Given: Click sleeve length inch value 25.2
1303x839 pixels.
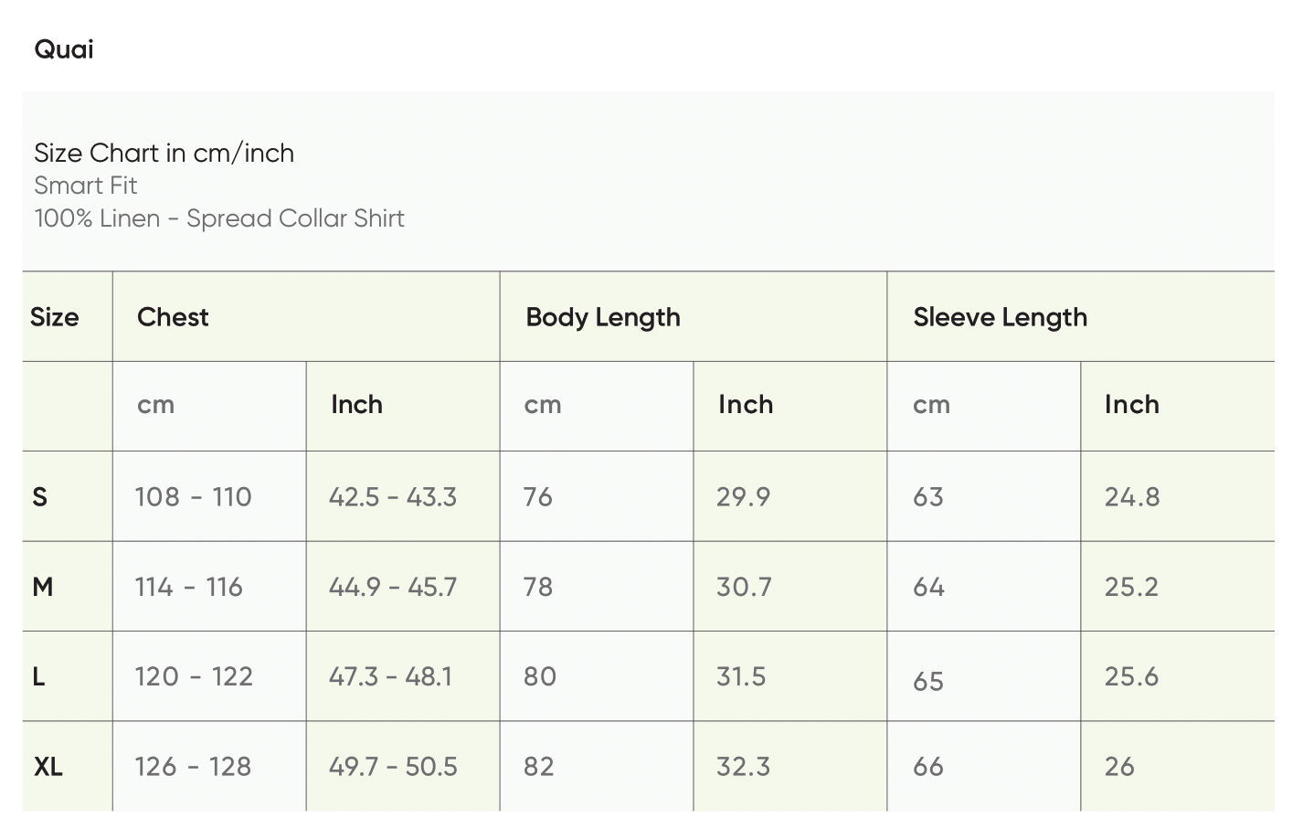Looking at the screenshot, I should pyautogui.click(x=1131, y=587).
